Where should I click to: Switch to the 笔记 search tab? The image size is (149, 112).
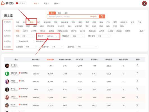59,13
